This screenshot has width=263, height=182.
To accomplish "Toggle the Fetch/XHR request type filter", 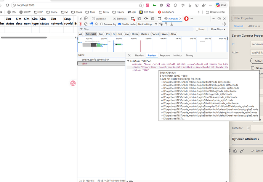I will pyautogui.click(x=91, y=34).
